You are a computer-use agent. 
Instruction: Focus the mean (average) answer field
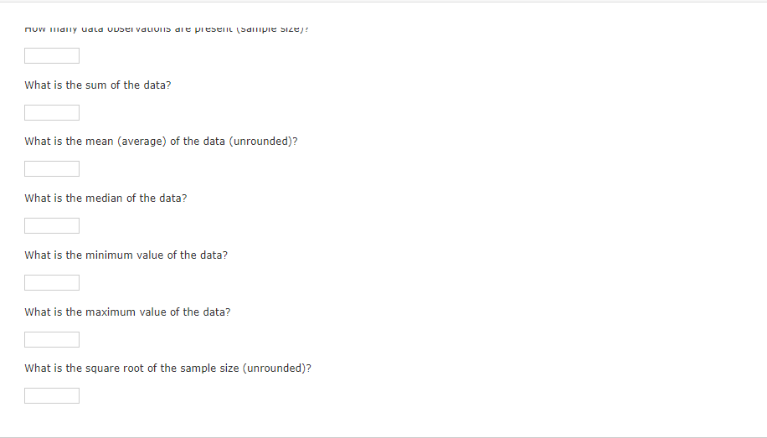(52, 169)
